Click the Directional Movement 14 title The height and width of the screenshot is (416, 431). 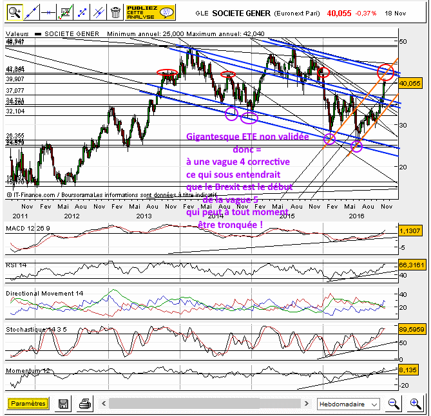[x=44, y=294]
